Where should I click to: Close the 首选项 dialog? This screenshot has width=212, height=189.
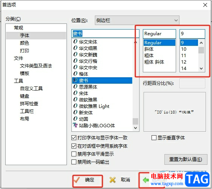(x=205, y=5)
